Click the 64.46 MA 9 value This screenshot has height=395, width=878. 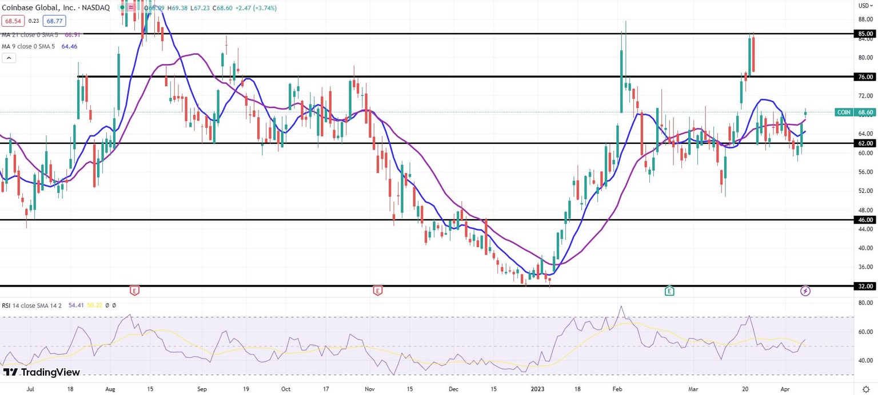click(69, 46)
